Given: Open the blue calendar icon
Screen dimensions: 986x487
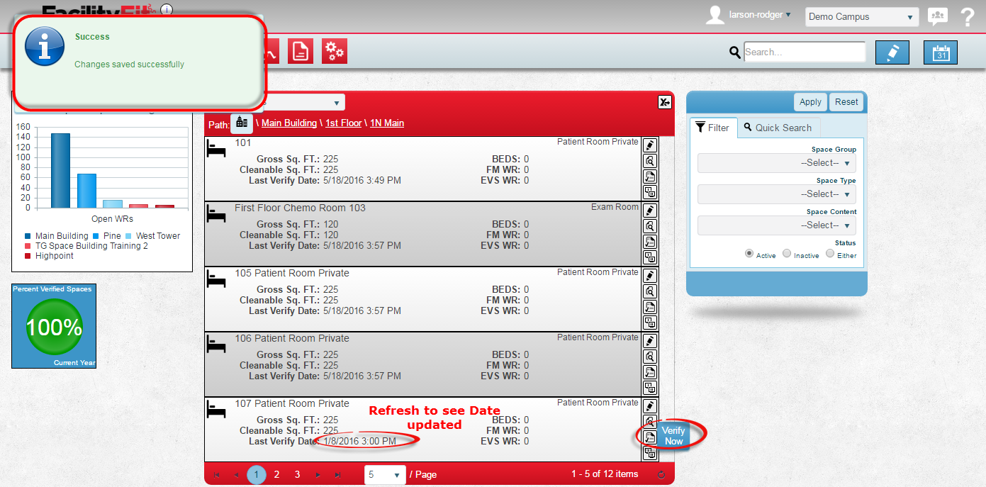Looking at the screenshot, I should [x=941, y=52].
